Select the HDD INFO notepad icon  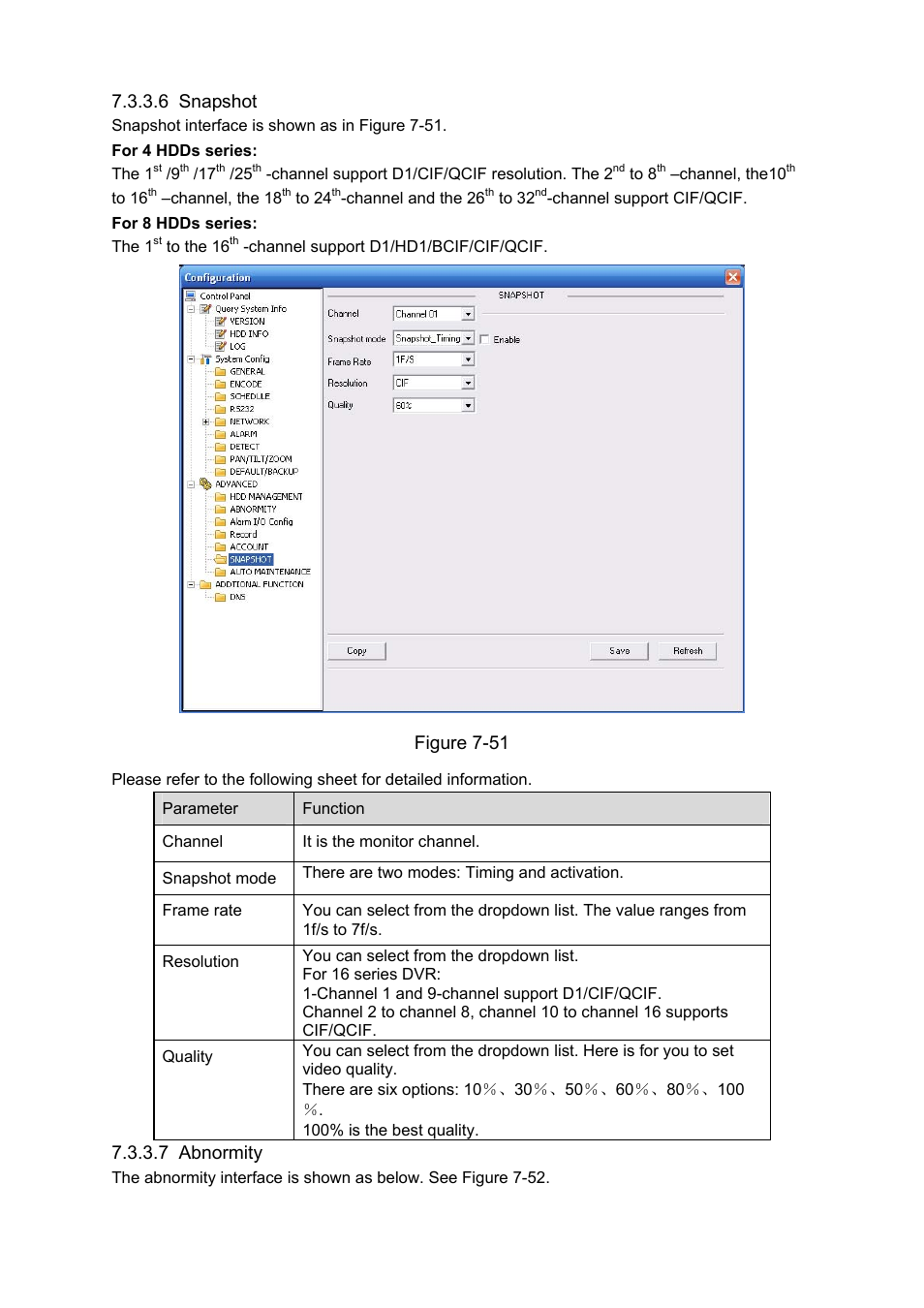tap(221, 334)
